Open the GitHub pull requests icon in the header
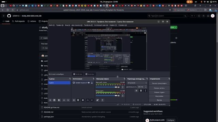This screenshot has width=218, height=122. (x=204, y=16)
